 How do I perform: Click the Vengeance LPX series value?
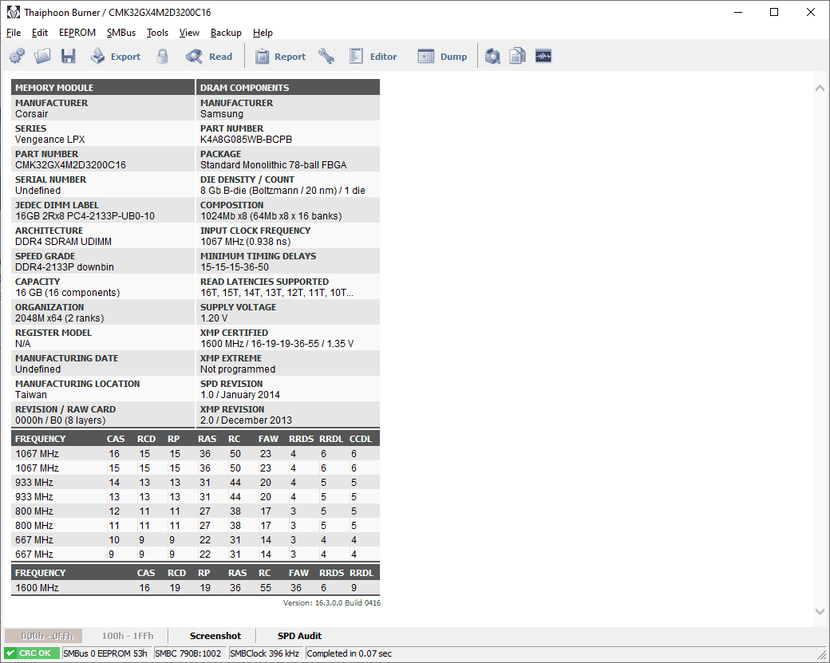click(49, 140)
